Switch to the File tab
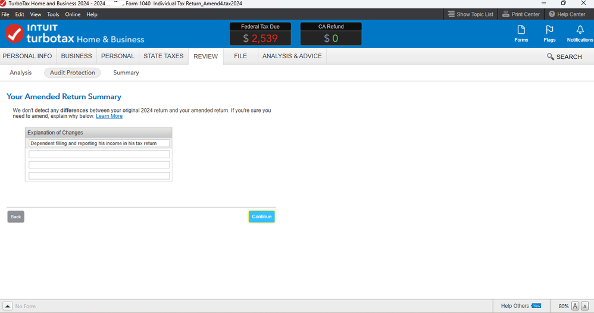 (x=240, y=56)
